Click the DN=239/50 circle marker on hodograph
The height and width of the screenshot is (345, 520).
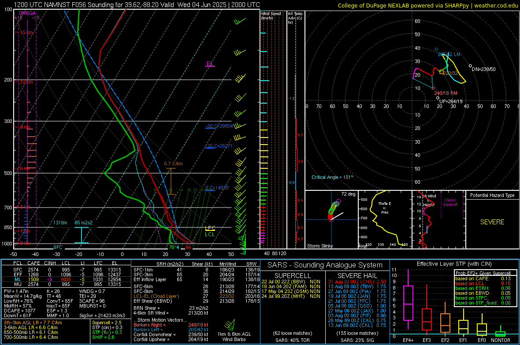(470, 66)
